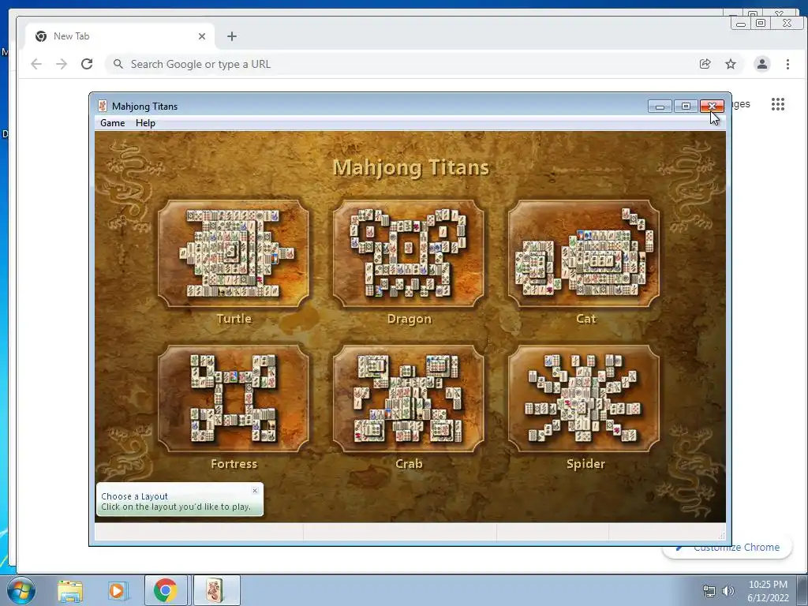Image resolution: width=808 pixels, height=606 pixels.
Task: Restore down the Chrome window
Action: pyautogui.click(x=761, y=23)
